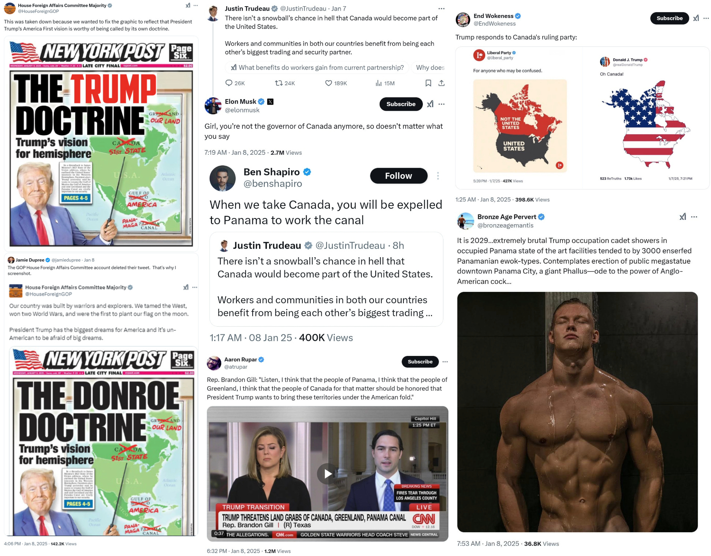
Task: Select suggested question about workers' benefits
Action: [x=317, y=68]
